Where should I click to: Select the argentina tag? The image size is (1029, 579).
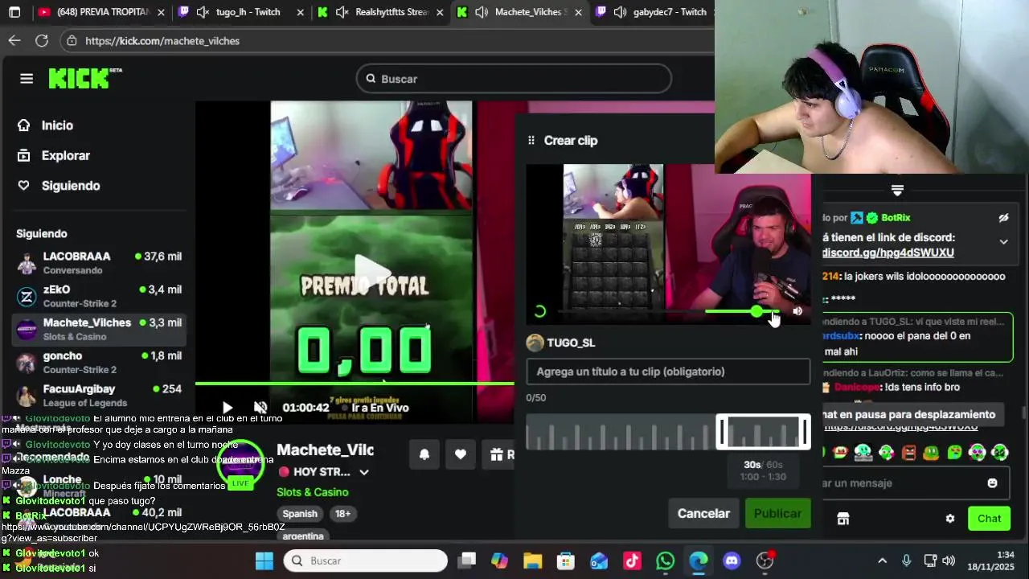coord(303,535)
